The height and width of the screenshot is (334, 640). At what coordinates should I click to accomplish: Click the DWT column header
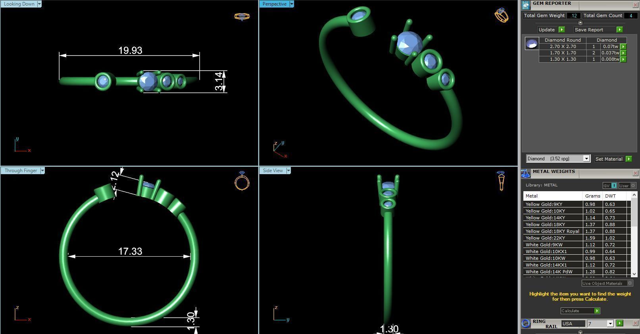[615, 196]
